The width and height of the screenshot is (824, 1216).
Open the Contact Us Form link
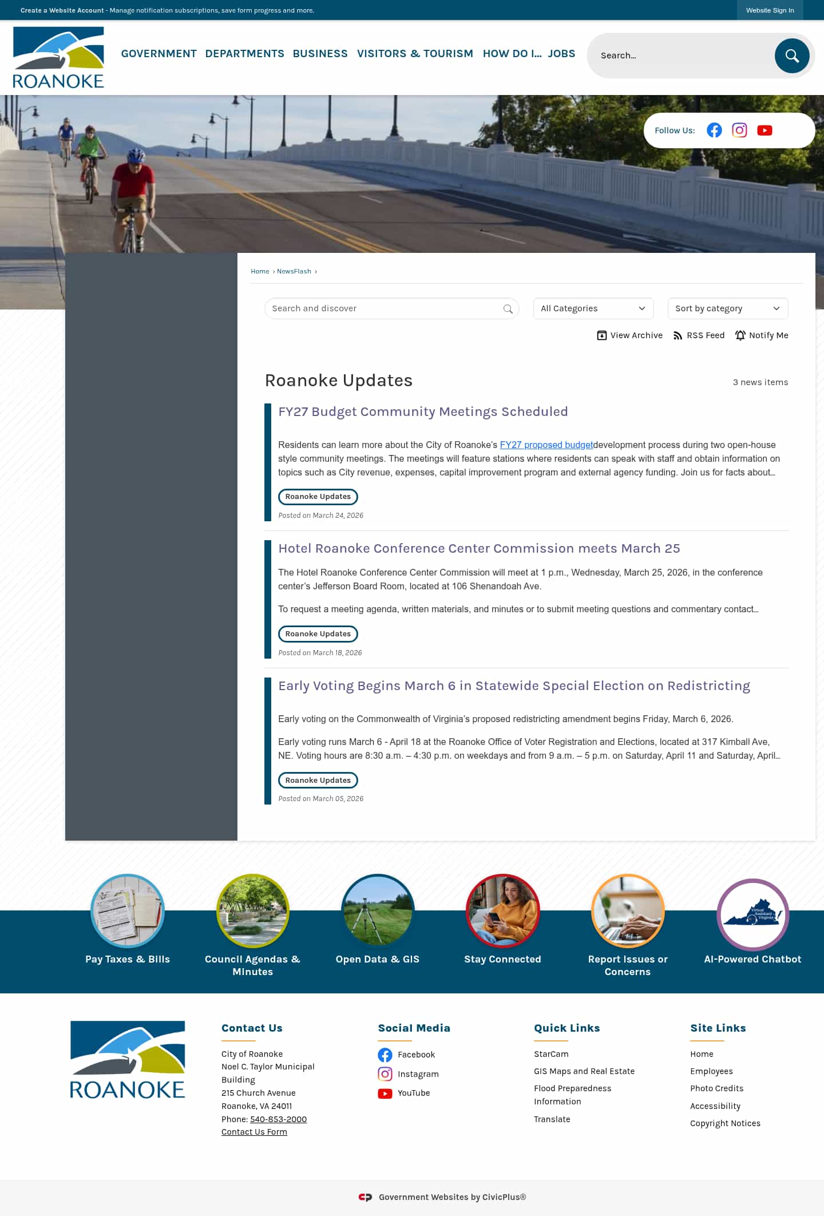(254, 1132)
